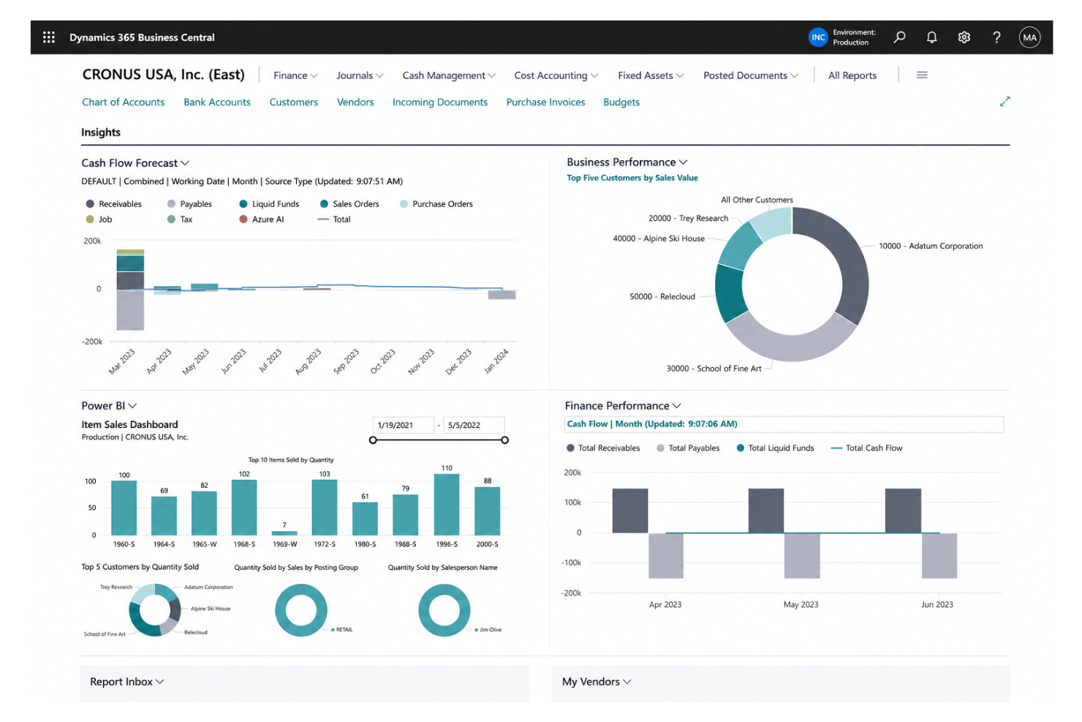Image resolution: width=1082 pixels, height=722 pixels.
Task: Click the 1996-S bar labeled 110
Action: click(x=447, y=505)
